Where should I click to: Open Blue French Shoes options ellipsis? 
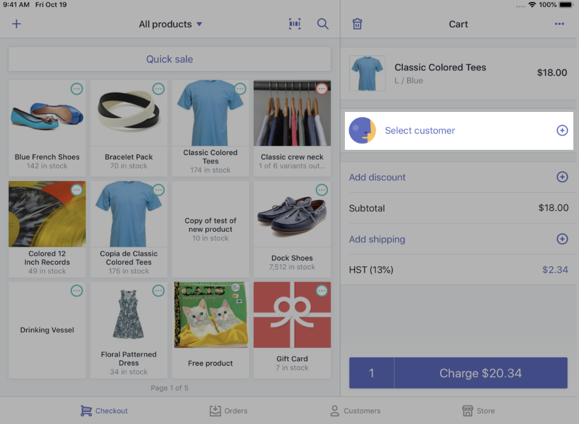pyautogui.click(x=77, y=89)
